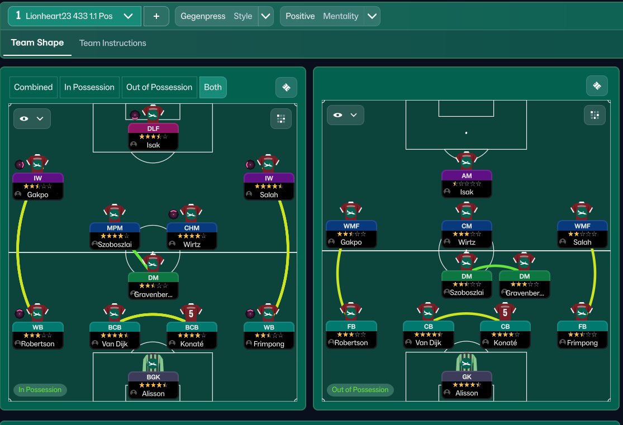The width and height of the screenshot is (623, 425).
Task: Select Konaté's BCB role card
Action: (x=192, y=335)
